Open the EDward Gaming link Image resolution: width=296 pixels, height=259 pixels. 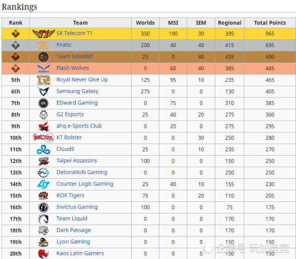pos(77,102)
